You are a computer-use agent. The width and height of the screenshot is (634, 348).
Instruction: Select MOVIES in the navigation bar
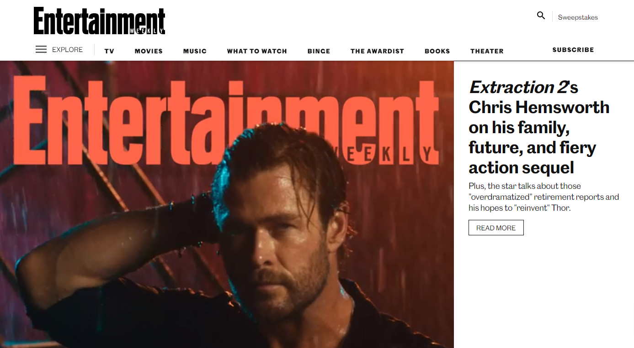coord(149,51)
